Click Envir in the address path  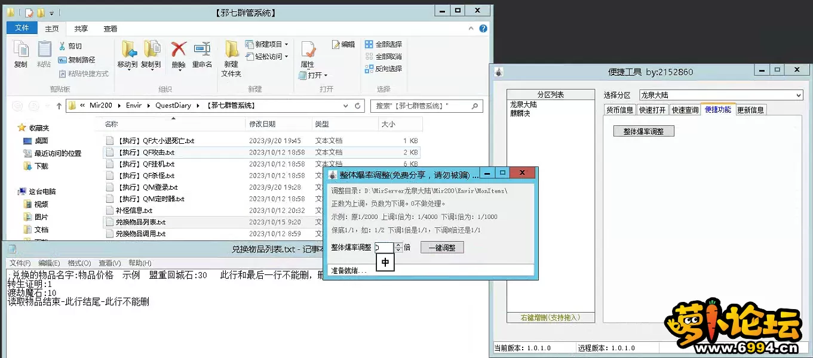(134, 106)
